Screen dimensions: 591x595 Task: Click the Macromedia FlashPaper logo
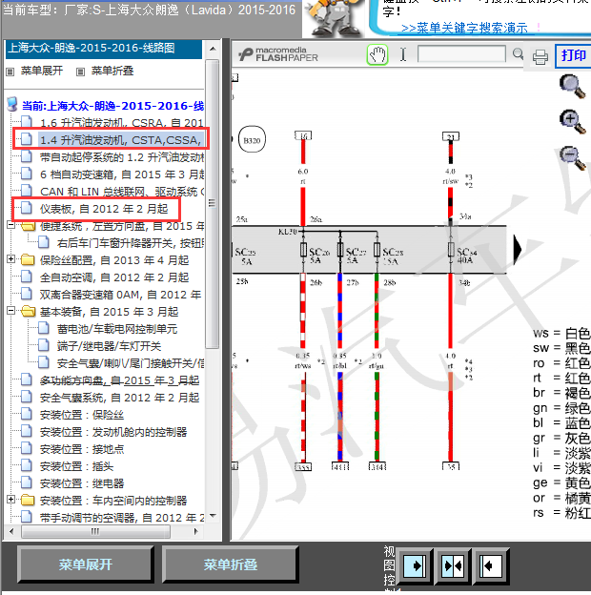[x=278, y=54]
